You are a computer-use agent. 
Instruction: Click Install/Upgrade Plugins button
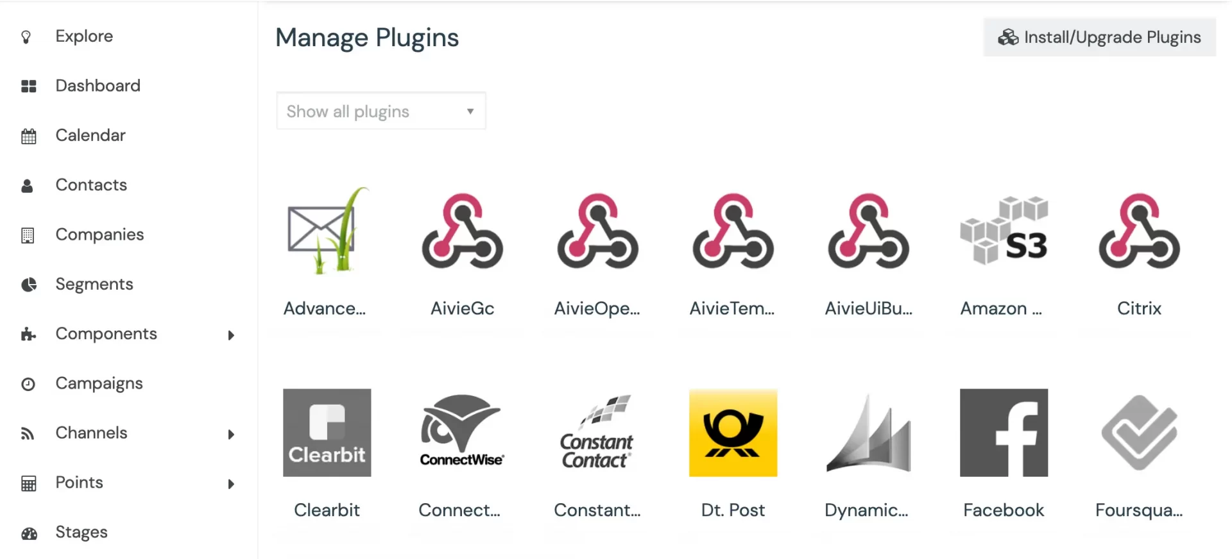1099,37
